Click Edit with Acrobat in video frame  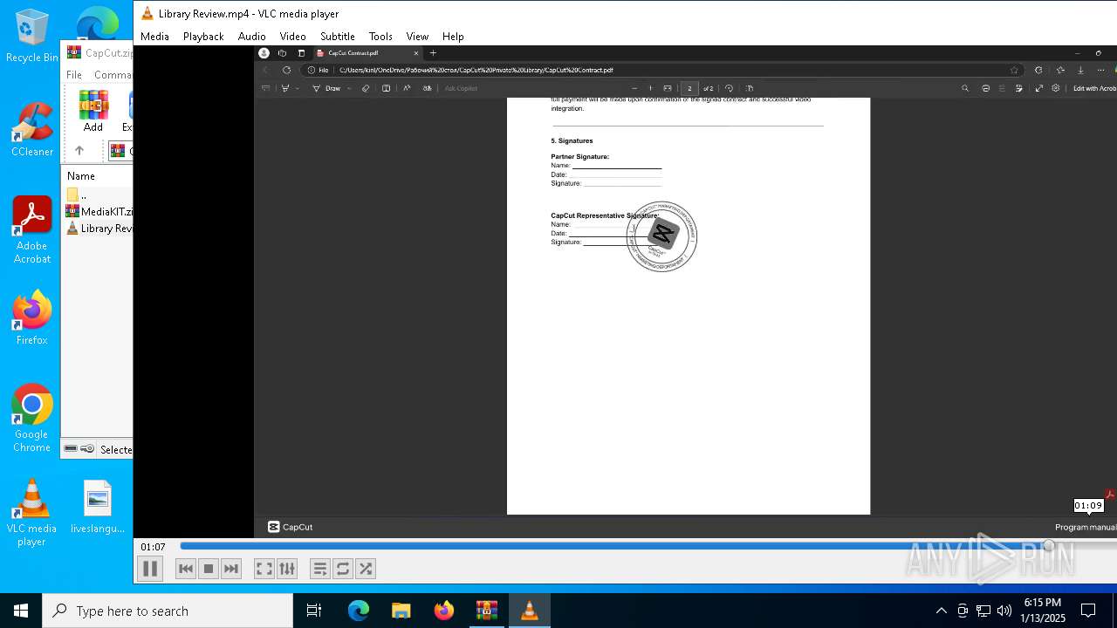(1094, 88)
